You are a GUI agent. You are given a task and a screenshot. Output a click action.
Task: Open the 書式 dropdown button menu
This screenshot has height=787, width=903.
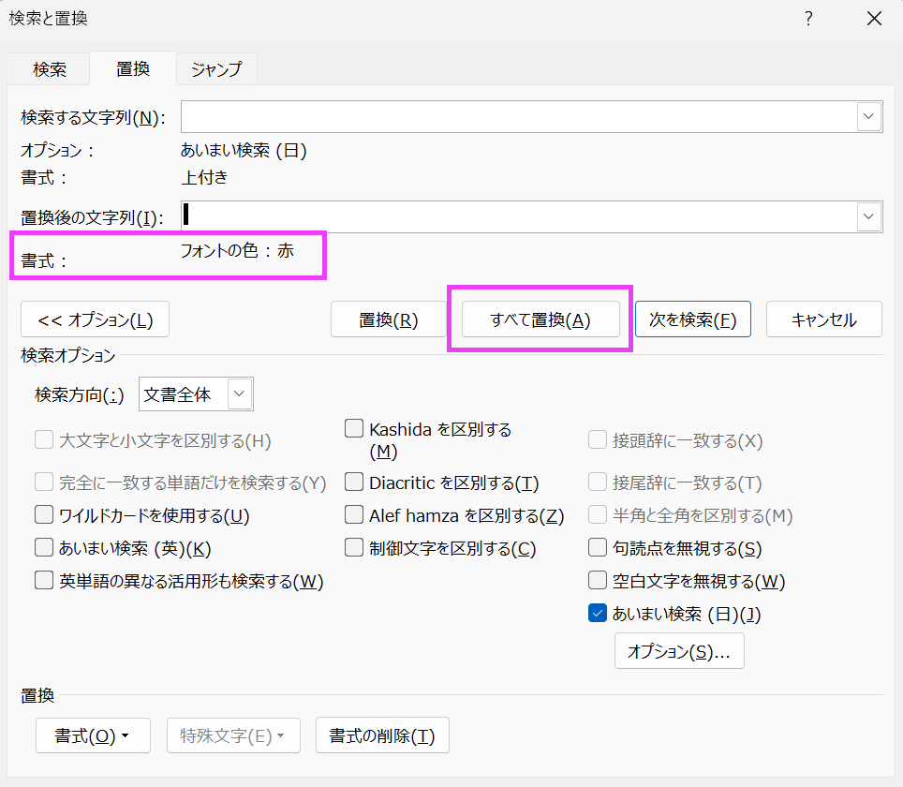[x=93, y=735]
